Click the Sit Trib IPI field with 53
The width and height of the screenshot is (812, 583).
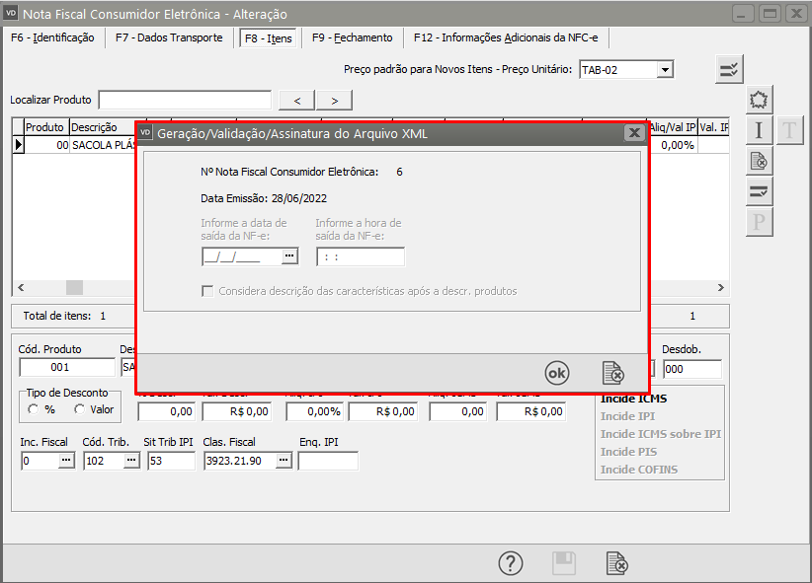[172, 461]
